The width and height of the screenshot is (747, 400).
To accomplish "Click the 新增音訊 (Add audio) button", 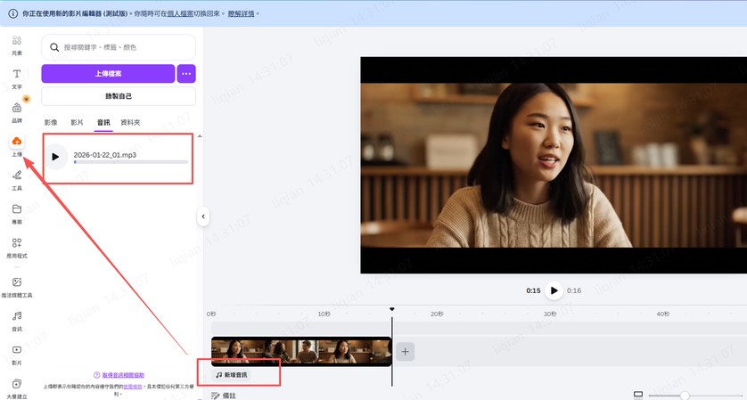I will point(232,375).
